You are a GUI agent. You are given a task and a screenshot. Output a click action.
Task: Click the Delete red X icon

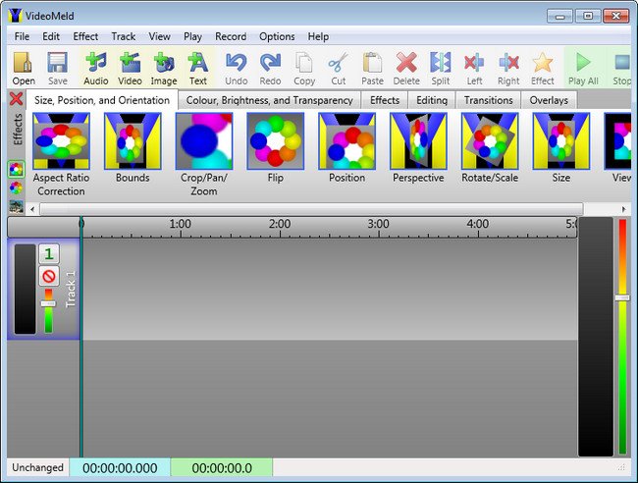(406, 69)
